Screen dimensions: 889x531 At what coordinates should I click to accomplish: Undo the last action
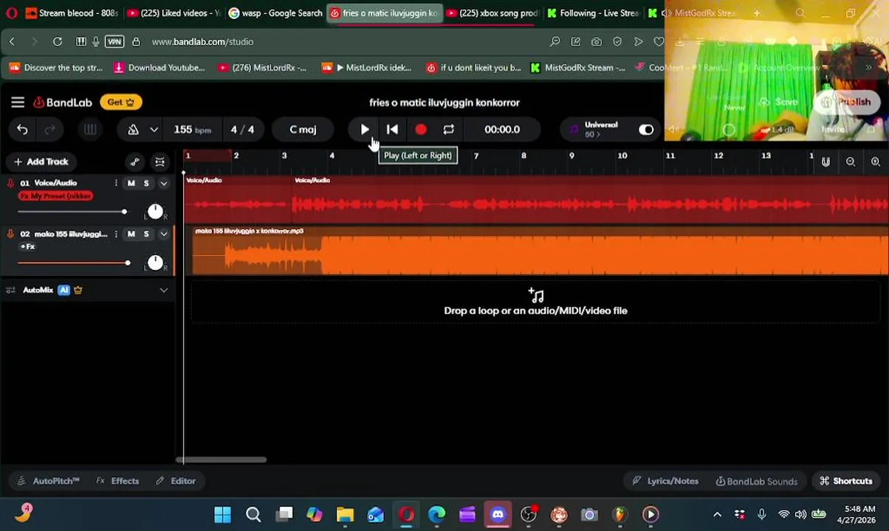click(22, 130)
